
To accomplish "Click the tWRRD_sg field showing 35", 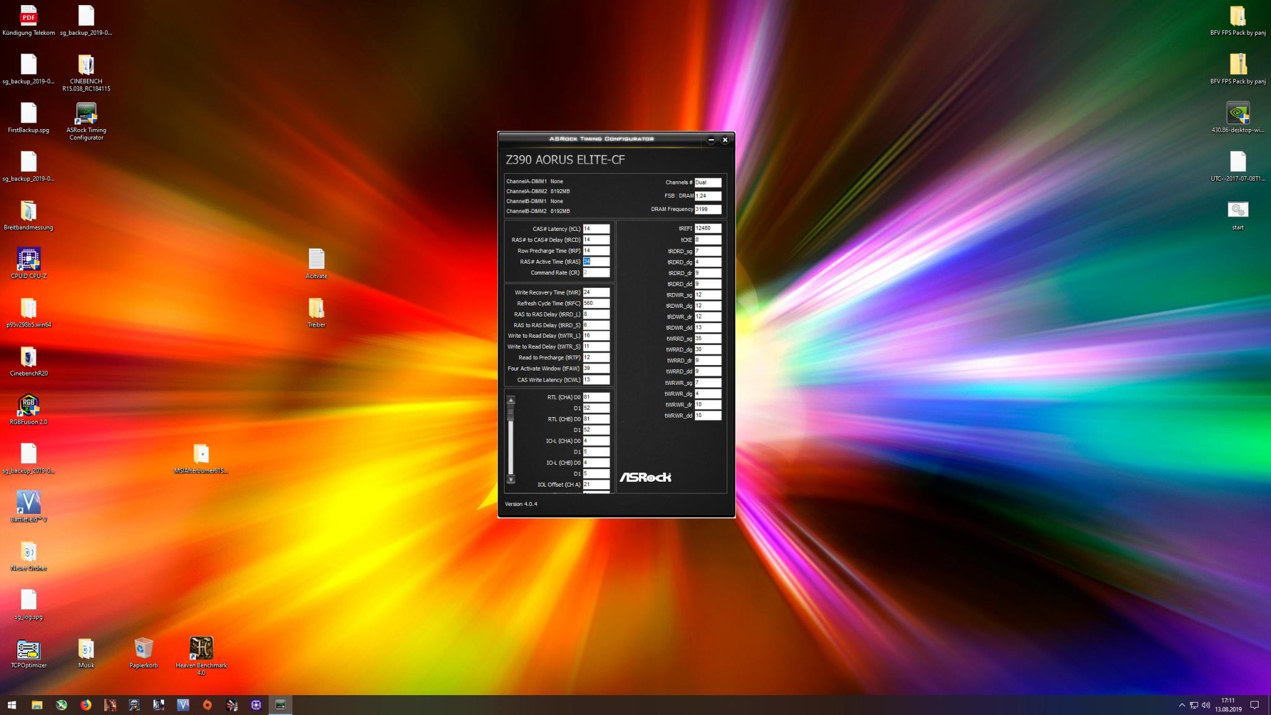I will (x=707, y=338).
